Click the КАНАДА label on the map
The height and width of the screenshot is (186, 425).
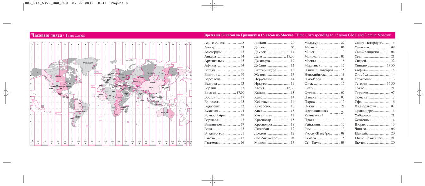tap(57, 76)
